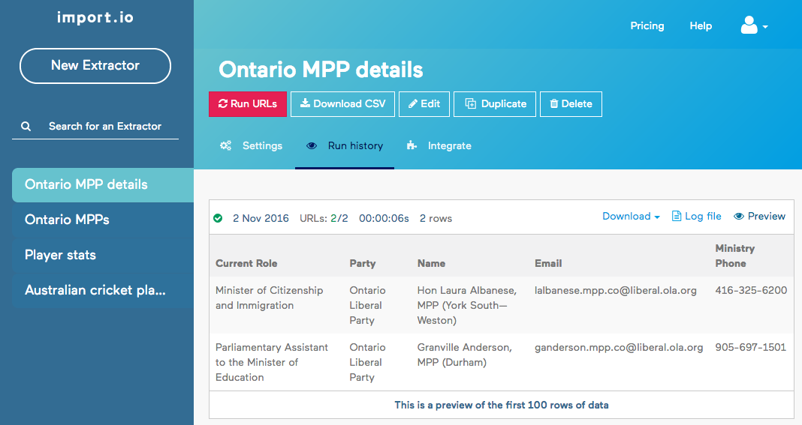
Task: Click the Preview link
Action: (x=759, y=216)
